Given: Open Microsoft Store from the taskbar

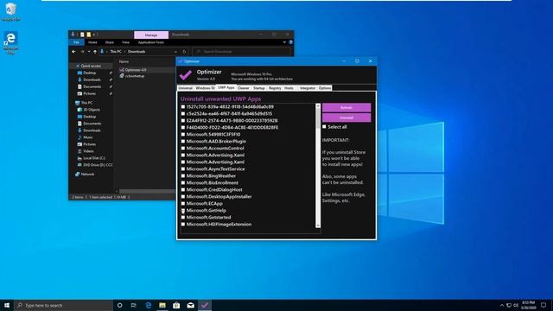Looking at the screenshot, I should [x=176, y=305].
